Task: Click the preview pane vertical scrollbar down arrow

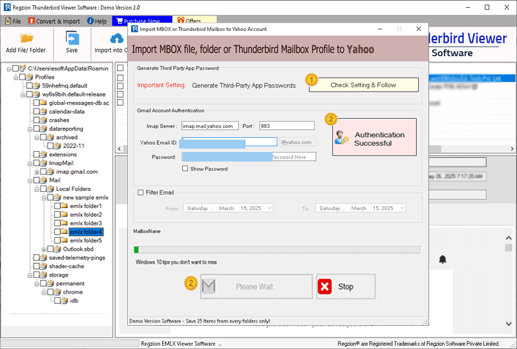Action: point(509,324)
